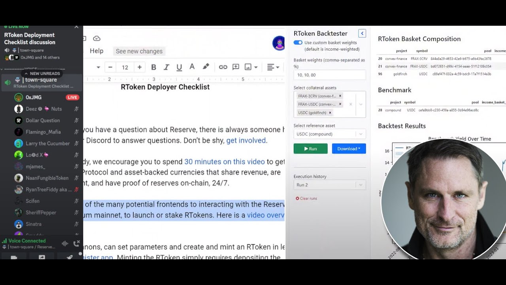Open the reference asset dropdown
This screenshot has height=285, width=506.
[330, 134]
